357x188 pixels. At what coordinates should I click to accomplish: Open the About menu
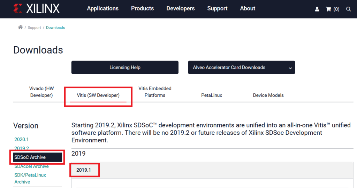[x=248, y=8]
